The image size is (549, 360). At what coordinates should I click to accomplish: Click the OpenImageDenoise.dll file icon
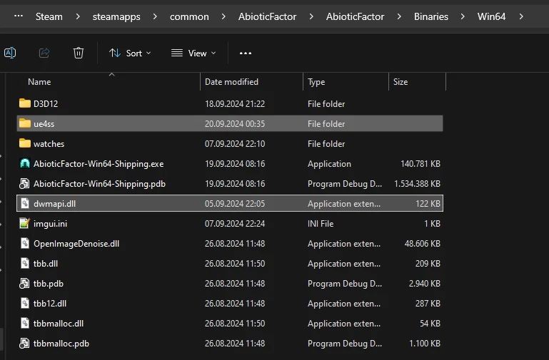coord(24,243)
